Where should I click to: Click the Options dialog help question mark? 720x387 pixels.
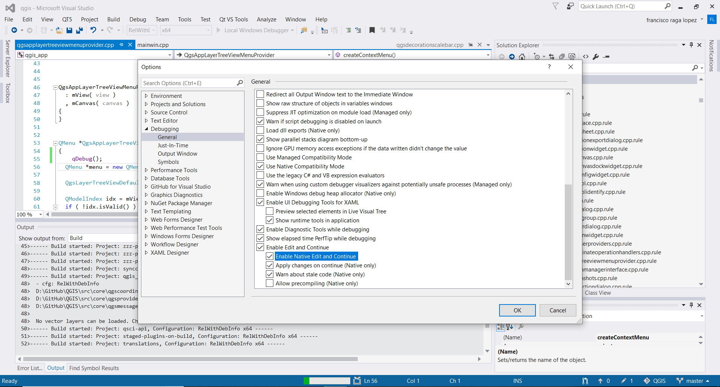pyautogui.click(x=549, y=67)
